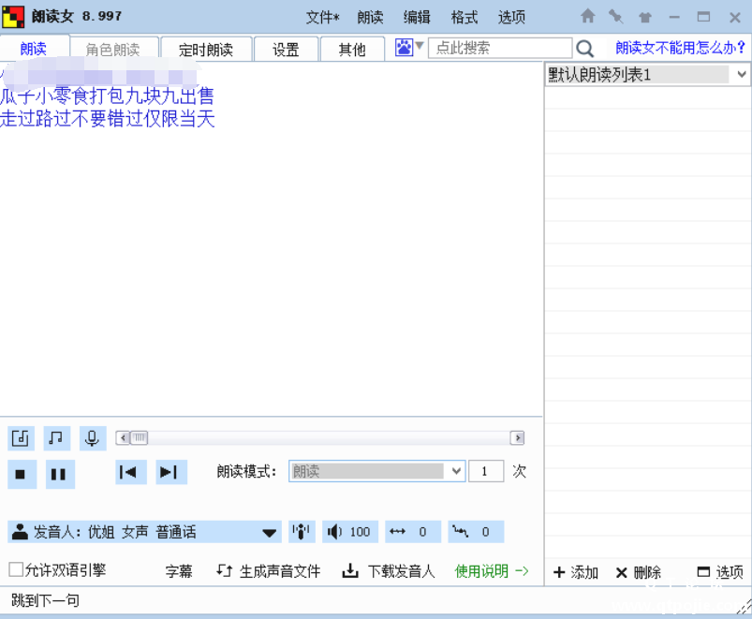The height and width of the screenshot is (619, 752).
Task: Open the 朗读女不能用怎么办 help link
Action: tap(680, 48)
